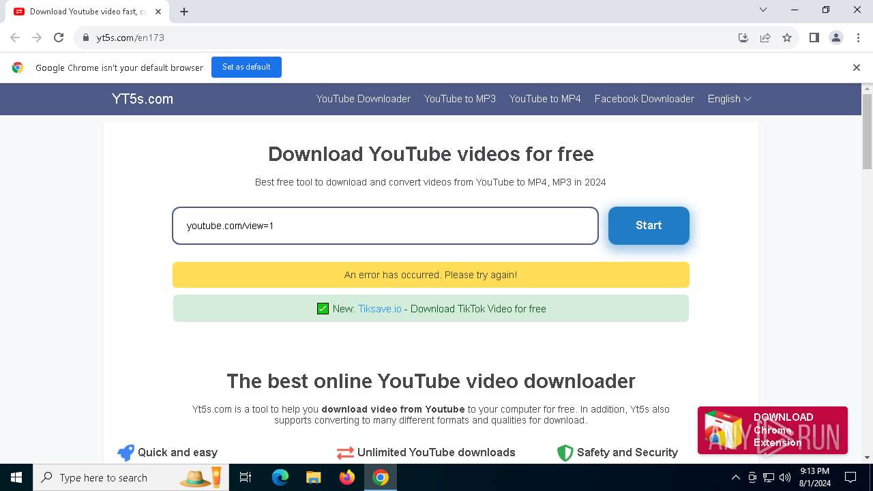Screen dimensions: 873x491
Task: Launch Microsoft Edge from the taskbar
Action: 280,477
